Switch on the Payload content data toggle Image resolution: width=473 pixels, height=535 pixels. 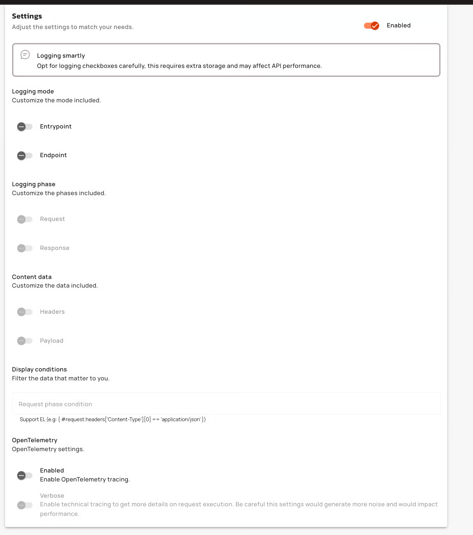(x=25, y=341)
